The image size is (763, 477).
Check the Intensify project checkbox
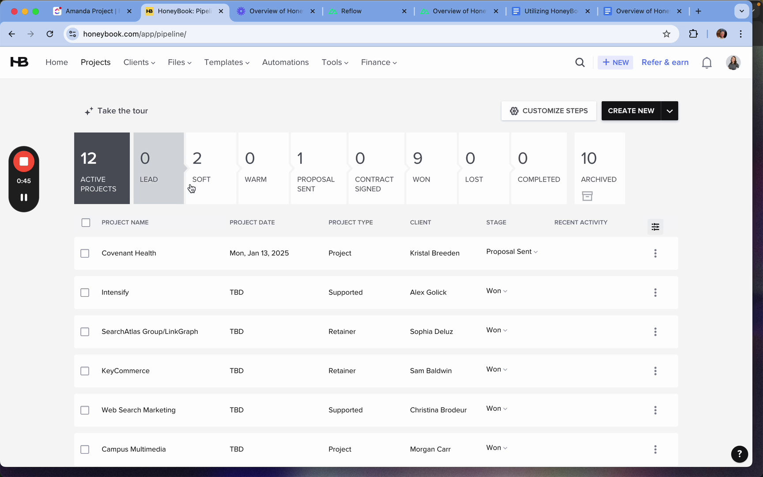85,293
